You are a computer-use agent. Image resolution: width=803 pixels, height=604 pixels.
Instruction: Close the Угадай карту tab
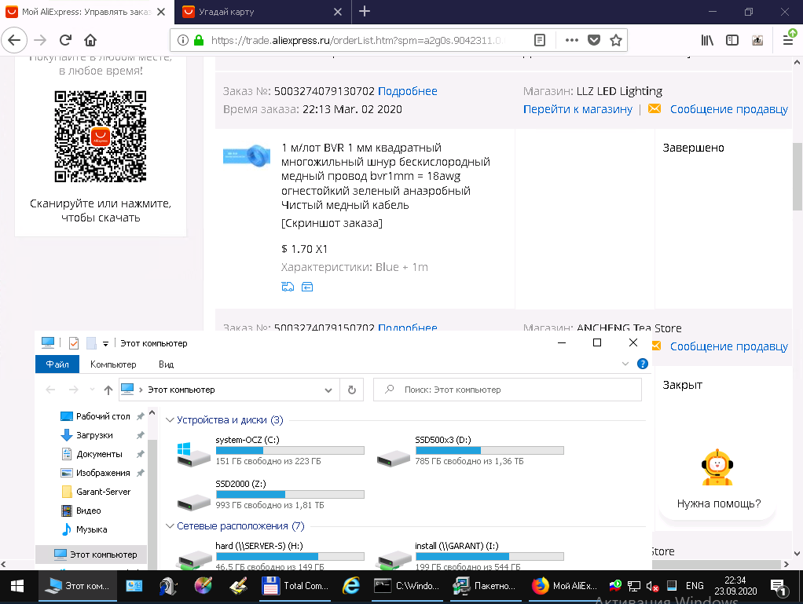coord(338,11)
